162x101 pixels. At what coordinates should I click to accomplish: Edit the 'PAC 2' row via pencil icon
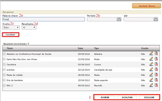click(x=151, y=85)
